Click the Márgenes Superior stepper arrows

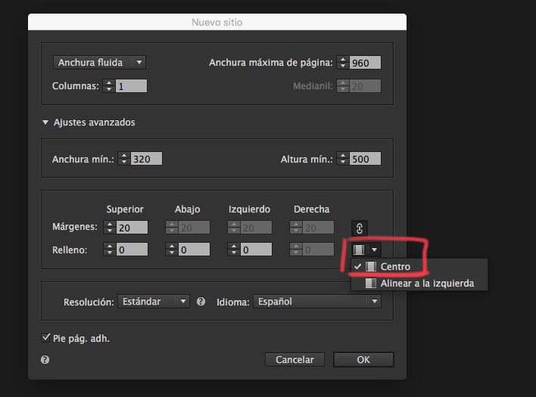110,228
